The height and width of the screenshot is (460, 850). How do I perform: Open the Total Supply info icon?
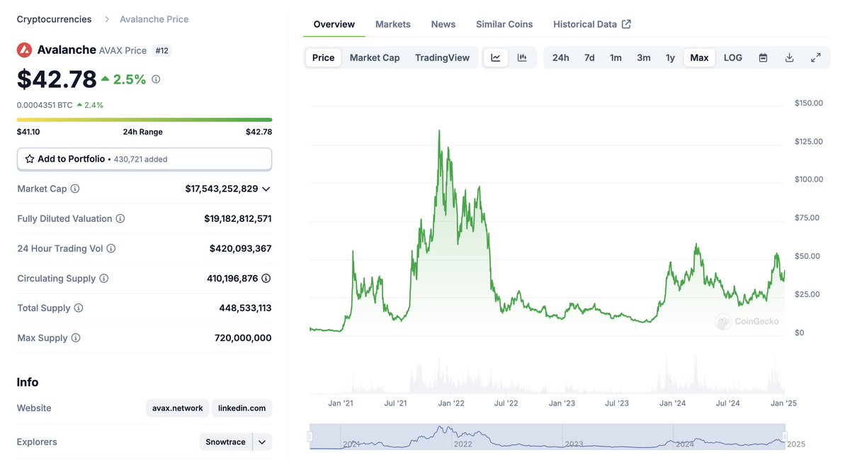tap(79, 308)
